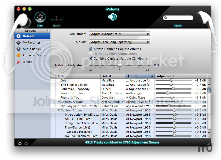Click the plus button to add group
The width and height of the screenshot is (221, 160).
point(20,142)
